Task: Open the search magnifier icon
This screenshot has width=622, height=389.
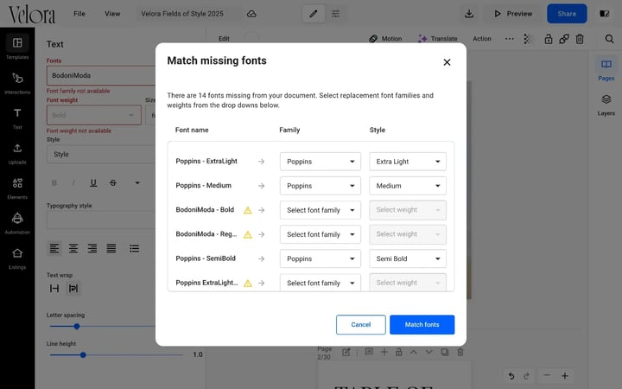Action: [609, 39]
